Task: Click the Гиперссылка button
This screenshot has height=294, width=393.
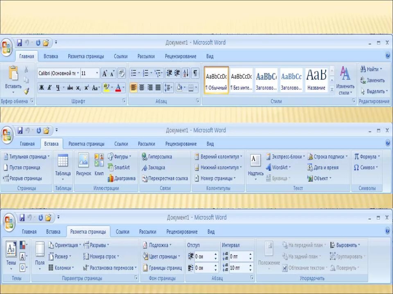Action: [157, 156]
